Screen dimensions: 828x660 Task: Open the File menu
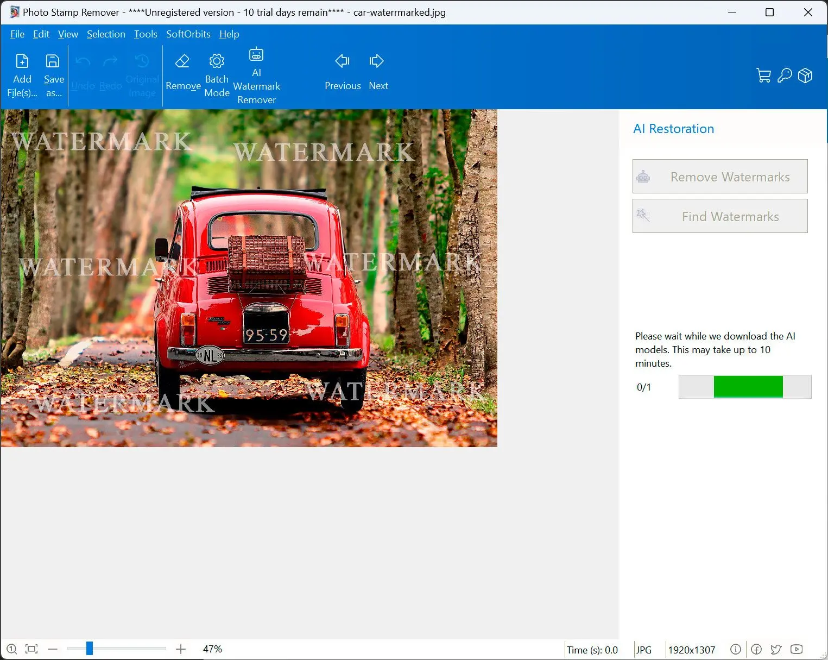[17, 34]
